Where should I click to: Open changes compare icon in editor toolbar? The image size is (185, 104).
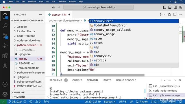(169, 15)
